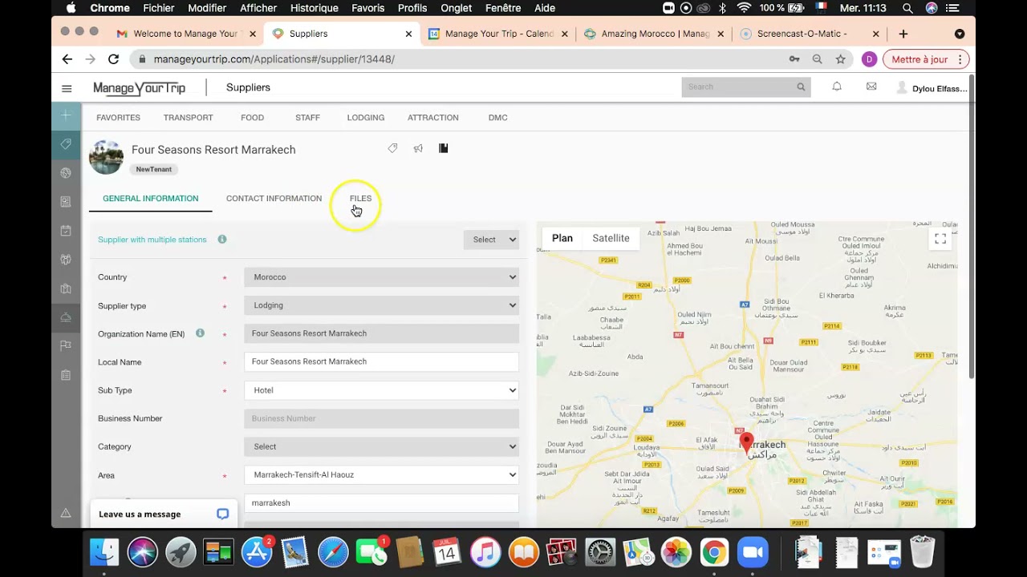Toggle fullscreen view on the map
The width and height of the screenshot is (1027, 577).
[940, 239]
